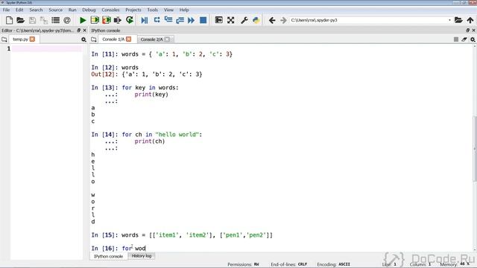Viewport: 477px width, 268px height.
Task: Browse editor tabs icon left of temp.py
Action: [4, 39]
